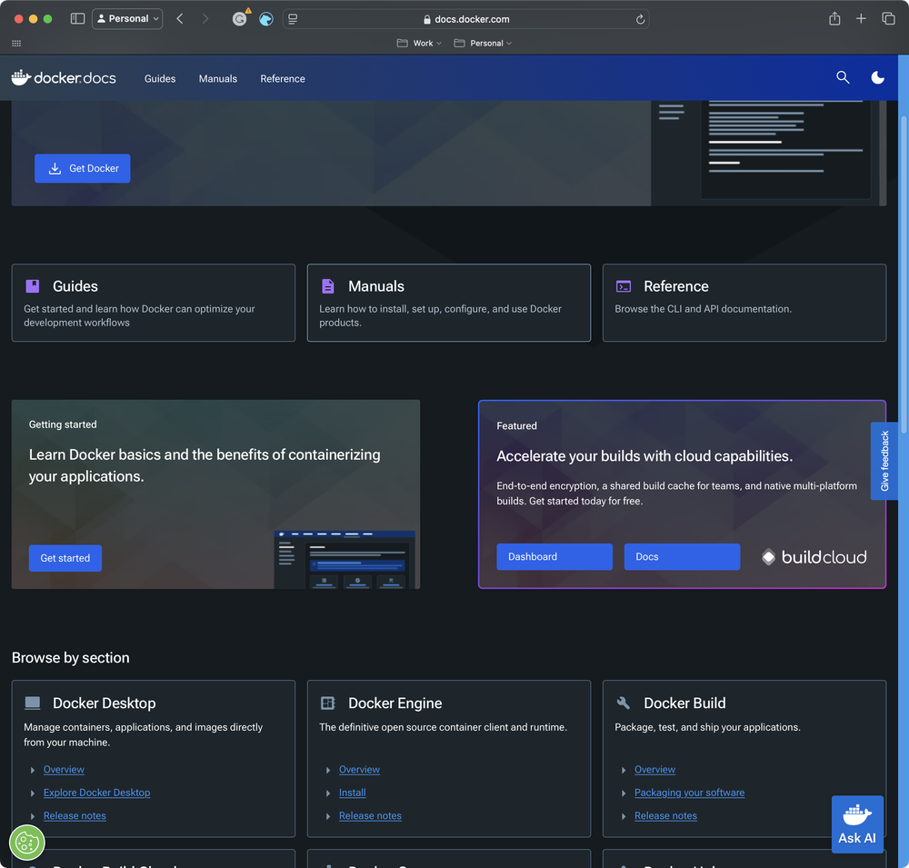Open the Build Cloud Dashboard button
Screen dimensions: 909x868
(554, 556)
